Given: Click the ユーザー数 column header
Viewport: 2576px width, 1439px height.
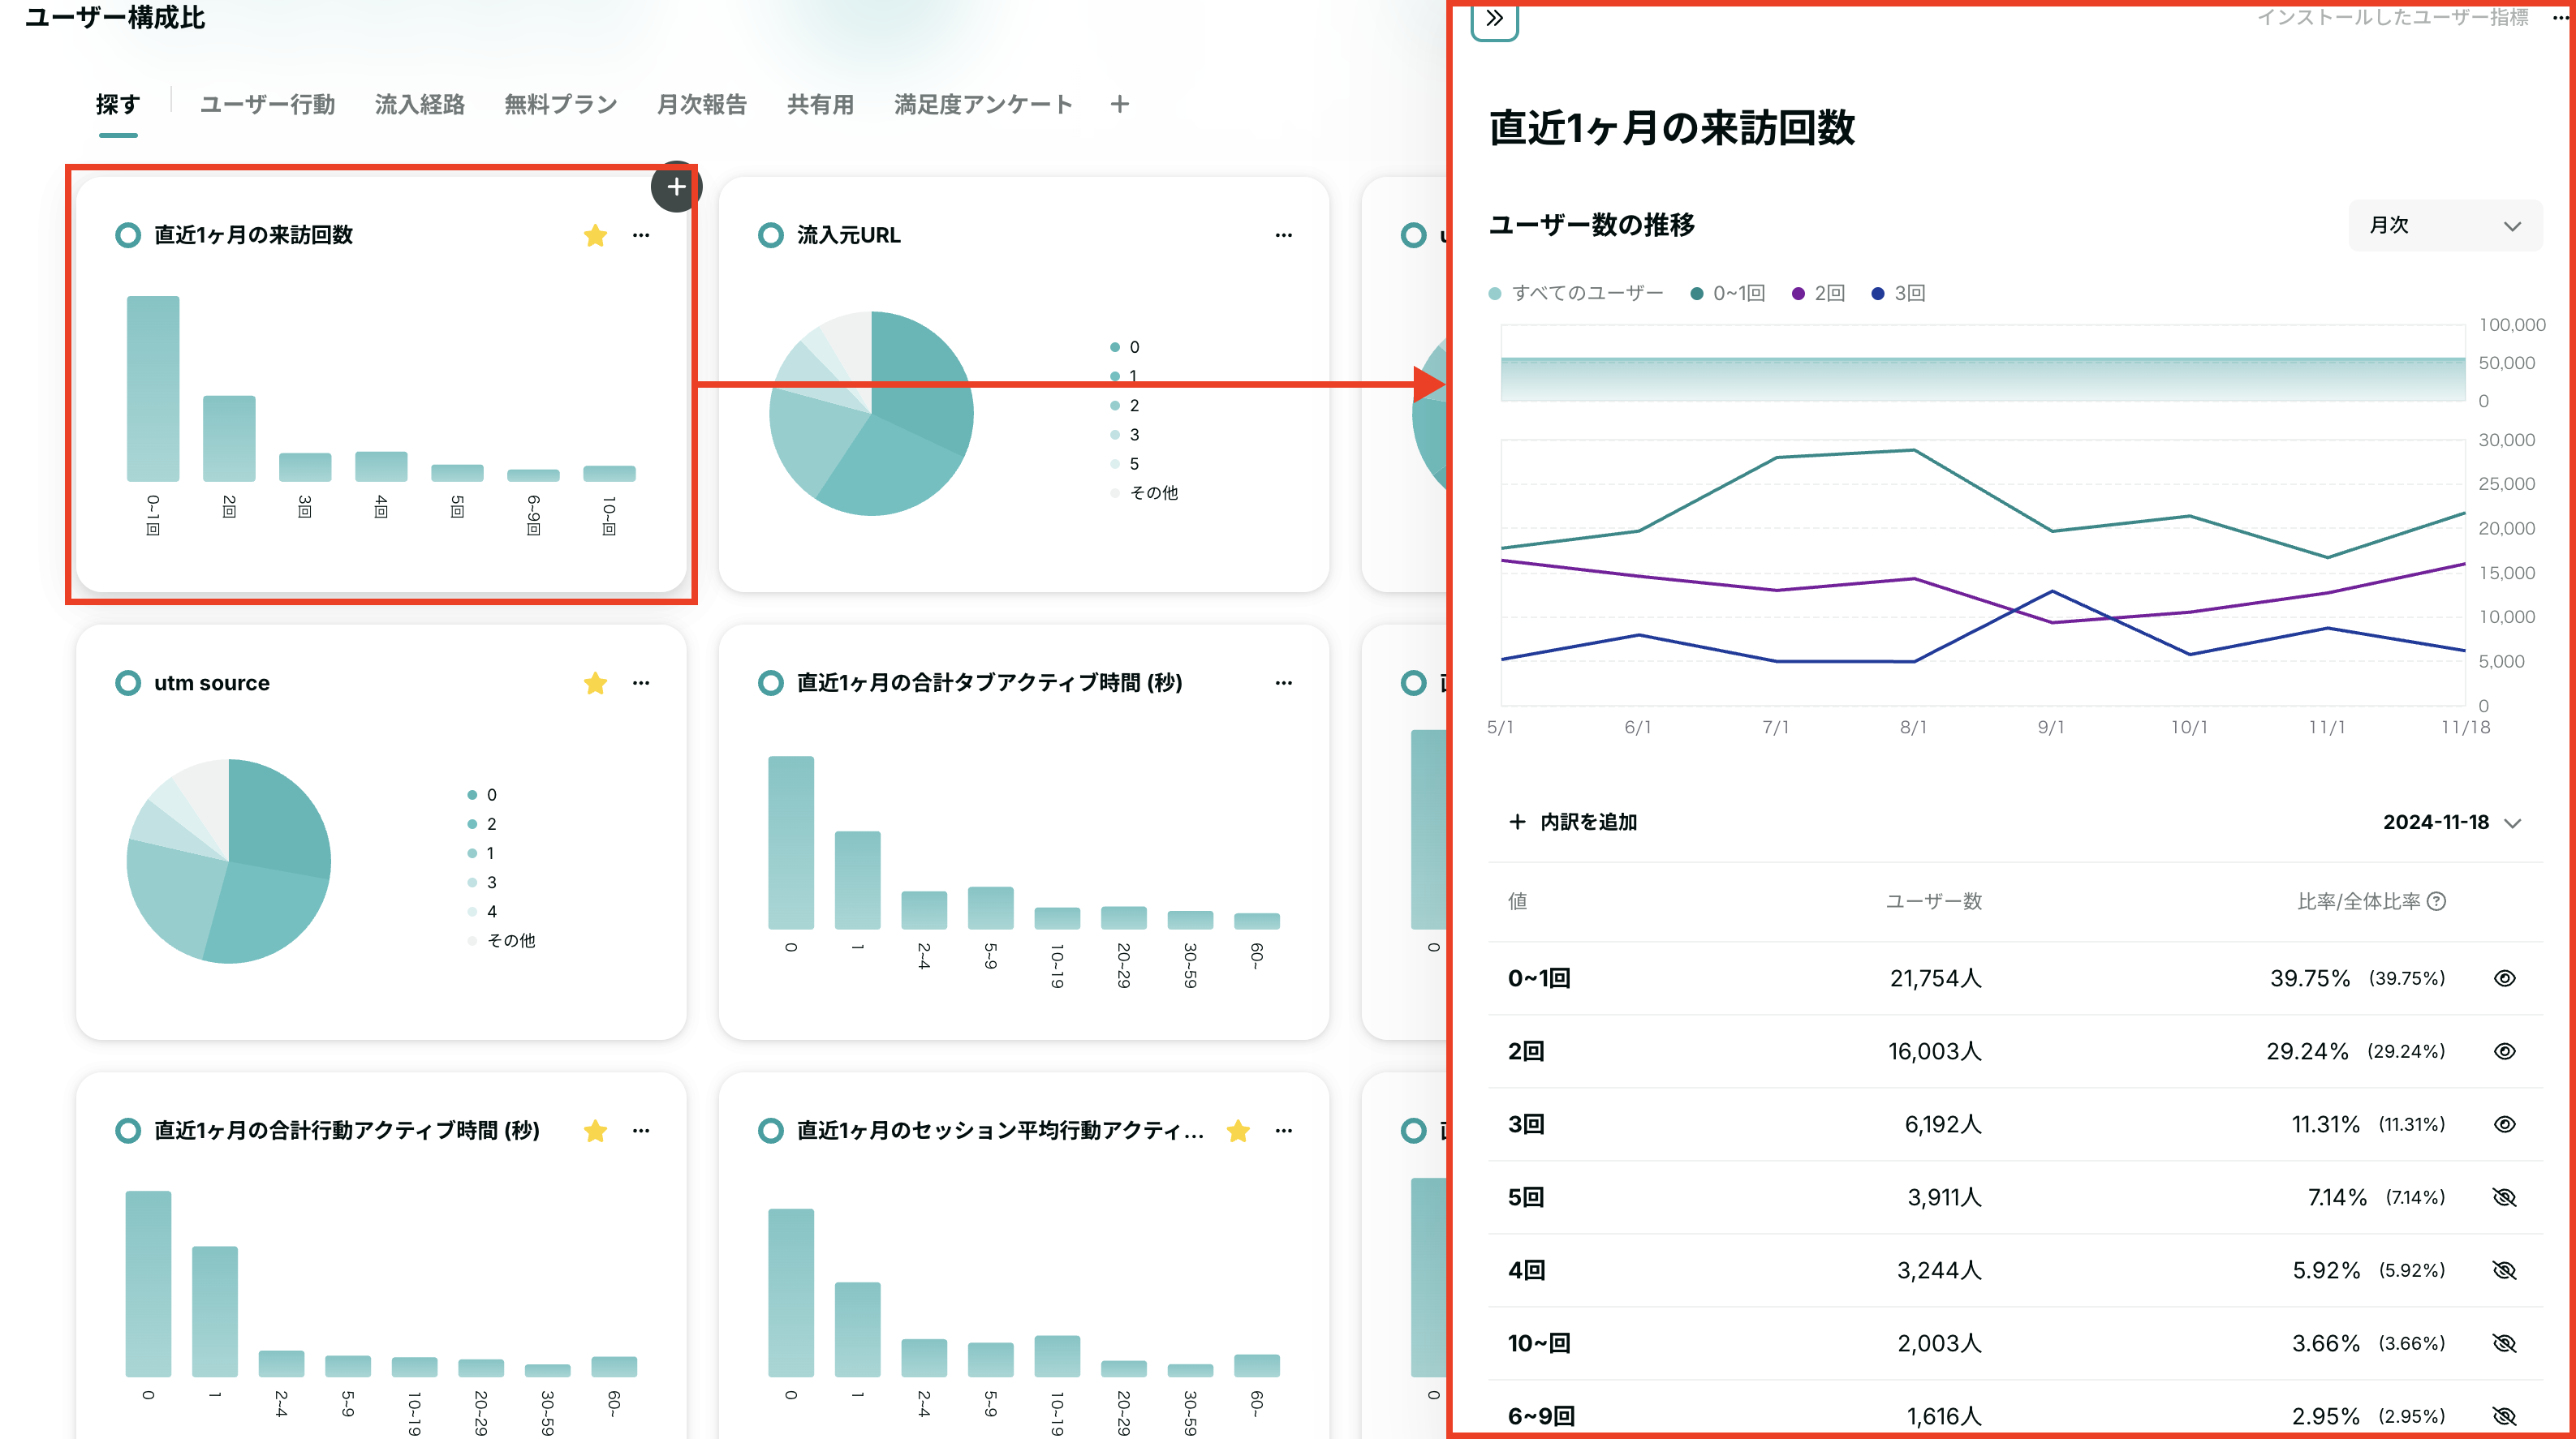Looking at the screenshot, I should [1934, 901].
